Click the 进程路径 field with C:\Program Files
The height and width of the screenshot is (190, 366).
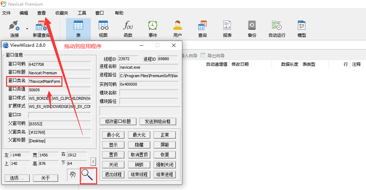coord(149,76)
